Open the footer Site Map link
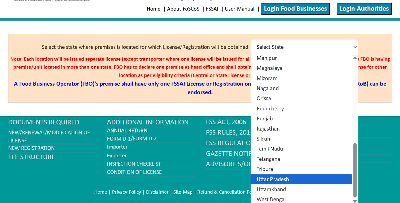Viewport: 400px width, 203px height. click(183, 192)
